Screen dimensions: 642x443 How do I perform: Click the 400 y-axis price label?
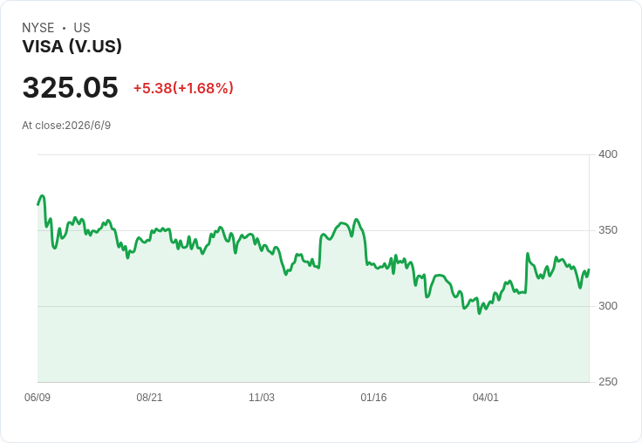608,154
